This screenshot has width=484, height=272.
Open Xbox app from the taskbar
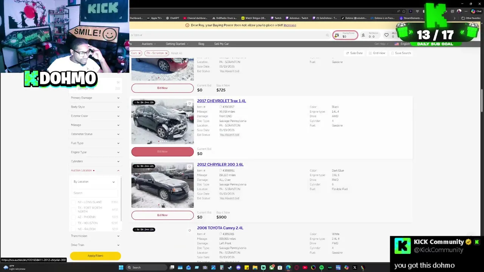coord(271,267)
